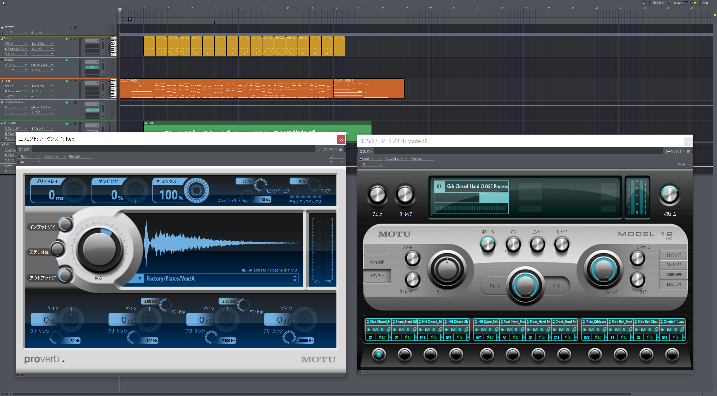Click the magnifier icon on the Piano track
The image size is (717, 396).
[x=109, y=81]
